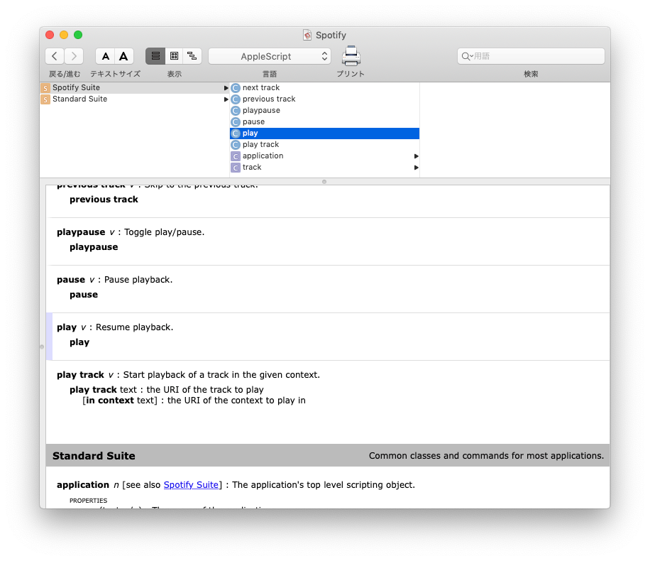650x561 pixels.
Task: Increase text size with large A
Action: pyautogui.click(x=124, y=56)
